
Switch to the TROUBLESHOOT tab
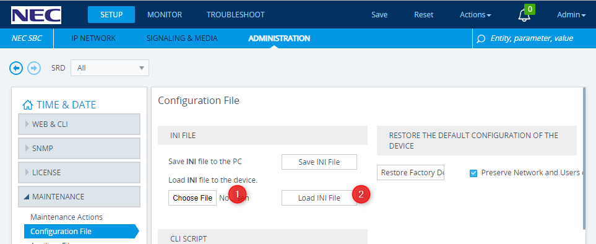pos(236,14)
